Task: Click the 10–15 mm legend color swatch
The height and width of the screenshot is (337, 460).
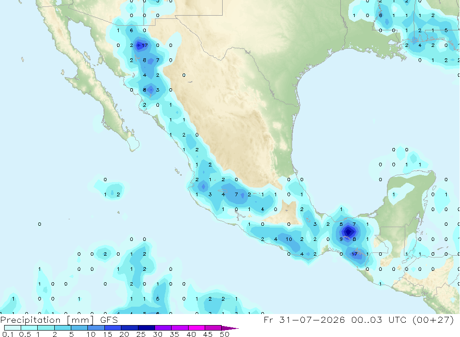Action: 96,328
